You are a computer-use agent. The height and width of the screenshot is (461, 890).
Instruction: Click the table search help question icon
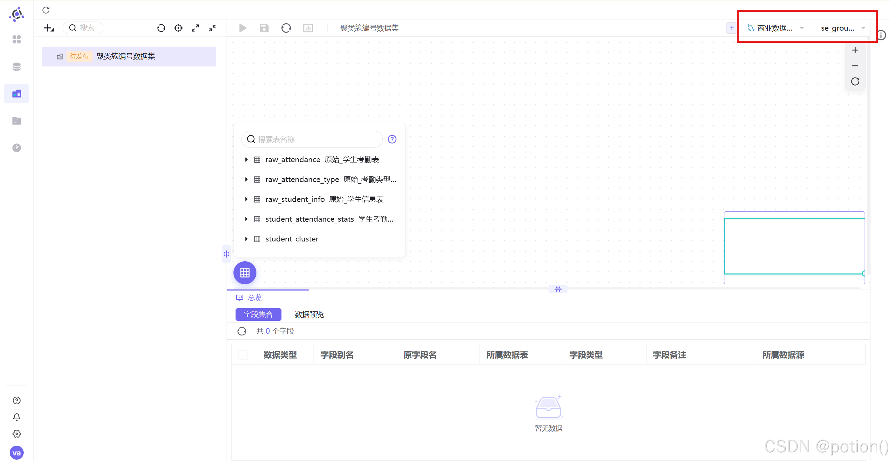pos(392,139)
